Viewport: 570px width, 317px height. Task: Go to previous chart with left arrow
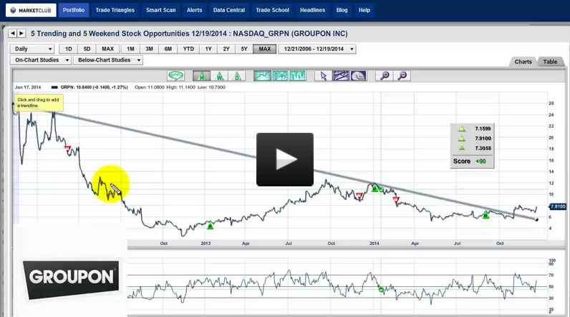click(12, 34)
